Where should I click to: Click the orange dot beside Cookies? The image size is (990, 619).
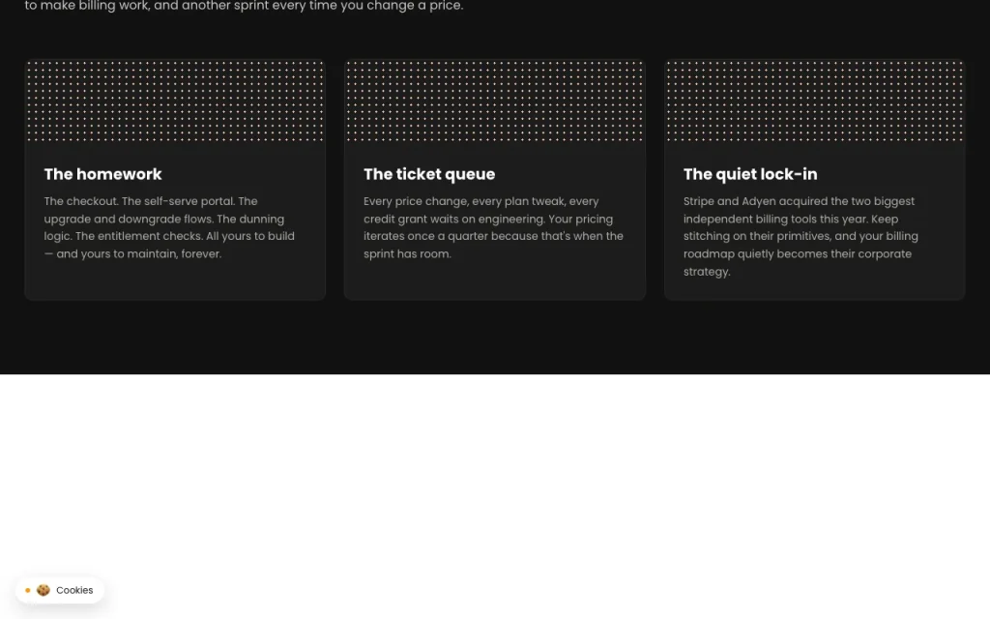(x=28, y=590)
